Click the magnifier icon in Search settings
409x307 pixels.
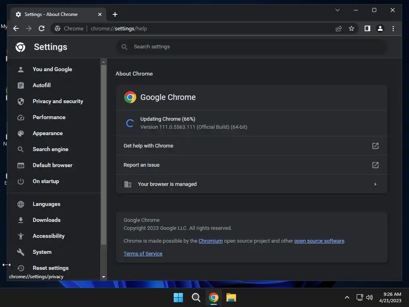(x=125, y=47)
